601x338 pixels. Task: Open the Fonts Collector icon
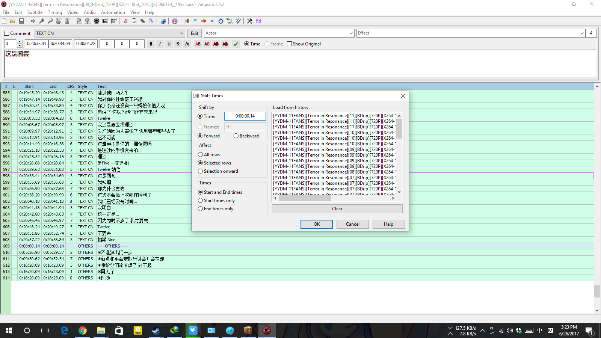pos(151,21)
